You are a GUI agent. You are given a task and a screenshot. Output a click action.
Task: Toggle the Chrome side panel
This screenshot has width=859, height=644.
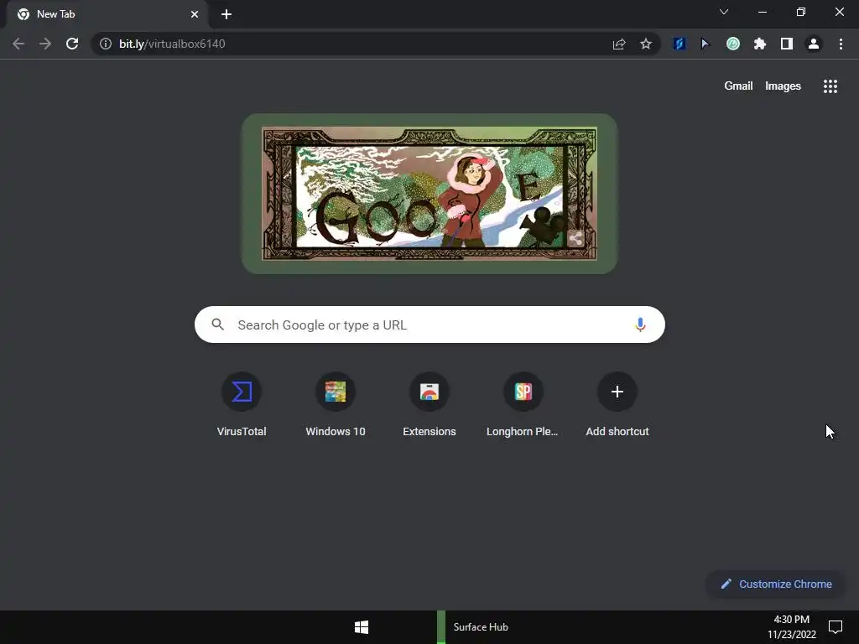(x=787, y=44)
